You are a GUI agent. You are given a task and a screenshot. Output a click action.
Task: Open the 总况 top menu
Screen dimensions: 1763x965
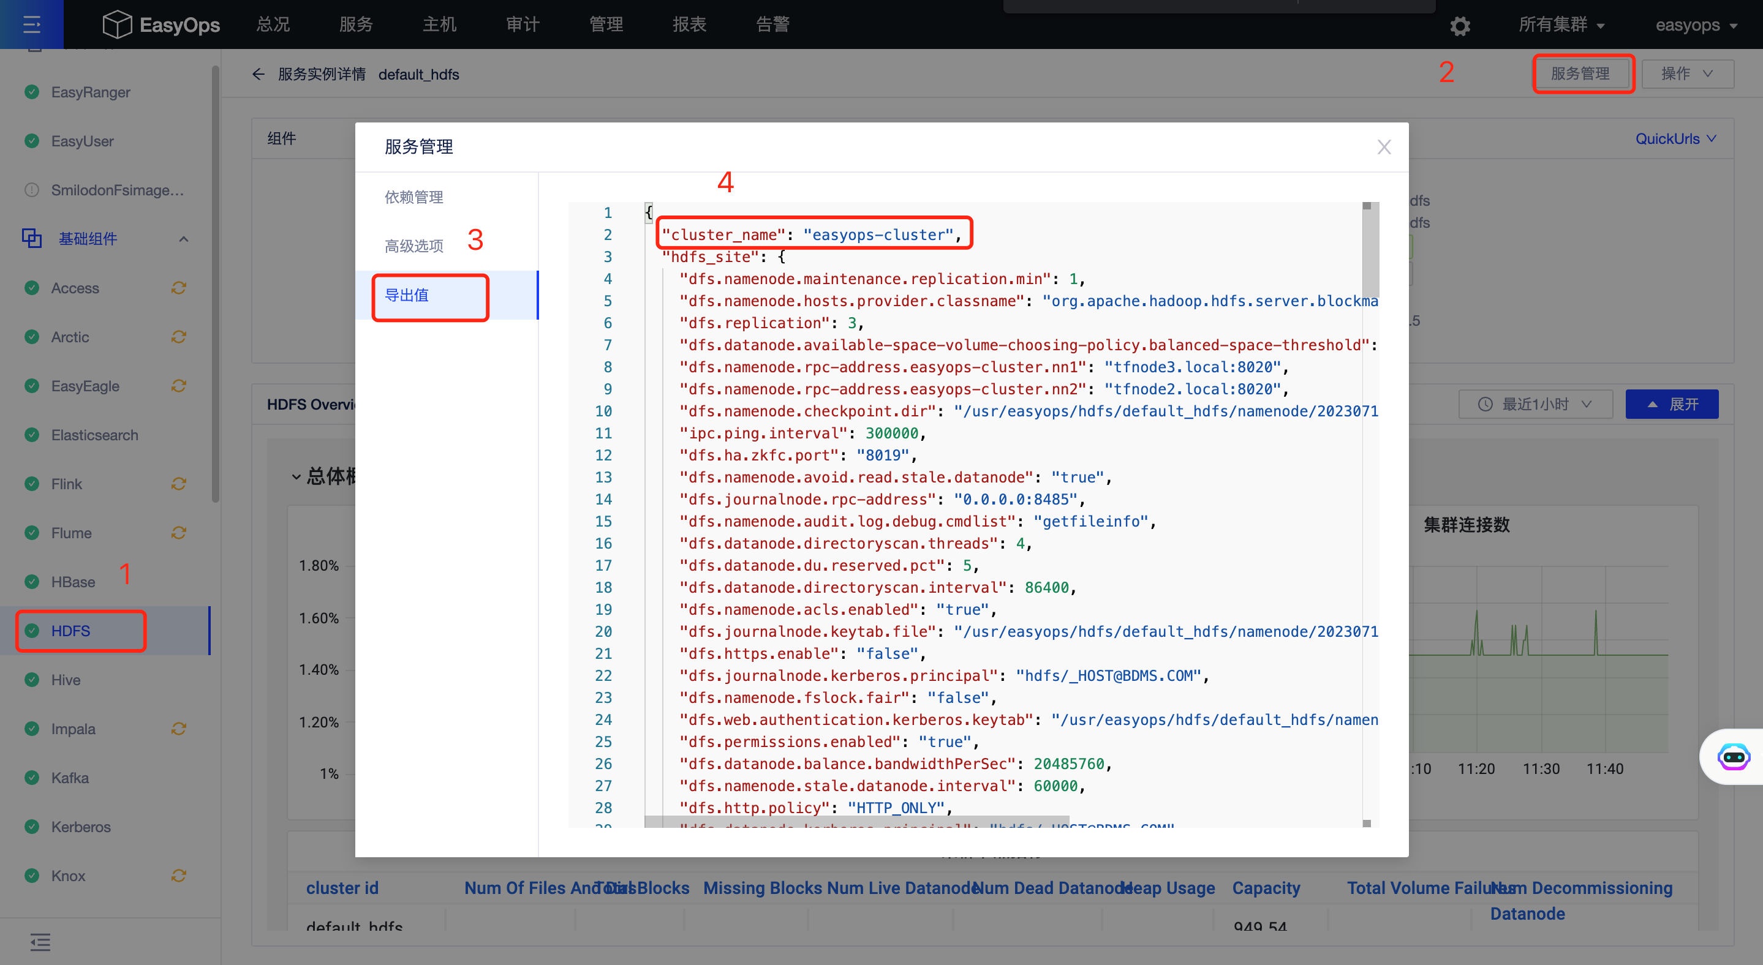[273, 24]
